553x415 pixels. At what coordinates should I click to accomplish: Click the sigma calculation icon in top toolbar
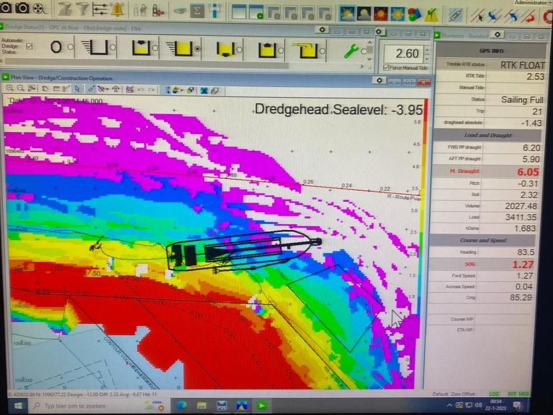197,10
